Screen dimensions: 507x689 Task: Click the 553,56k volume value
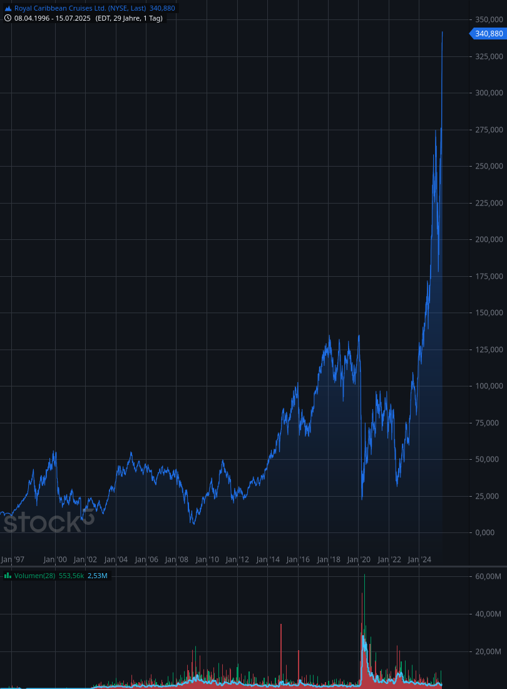pos(71,576)
